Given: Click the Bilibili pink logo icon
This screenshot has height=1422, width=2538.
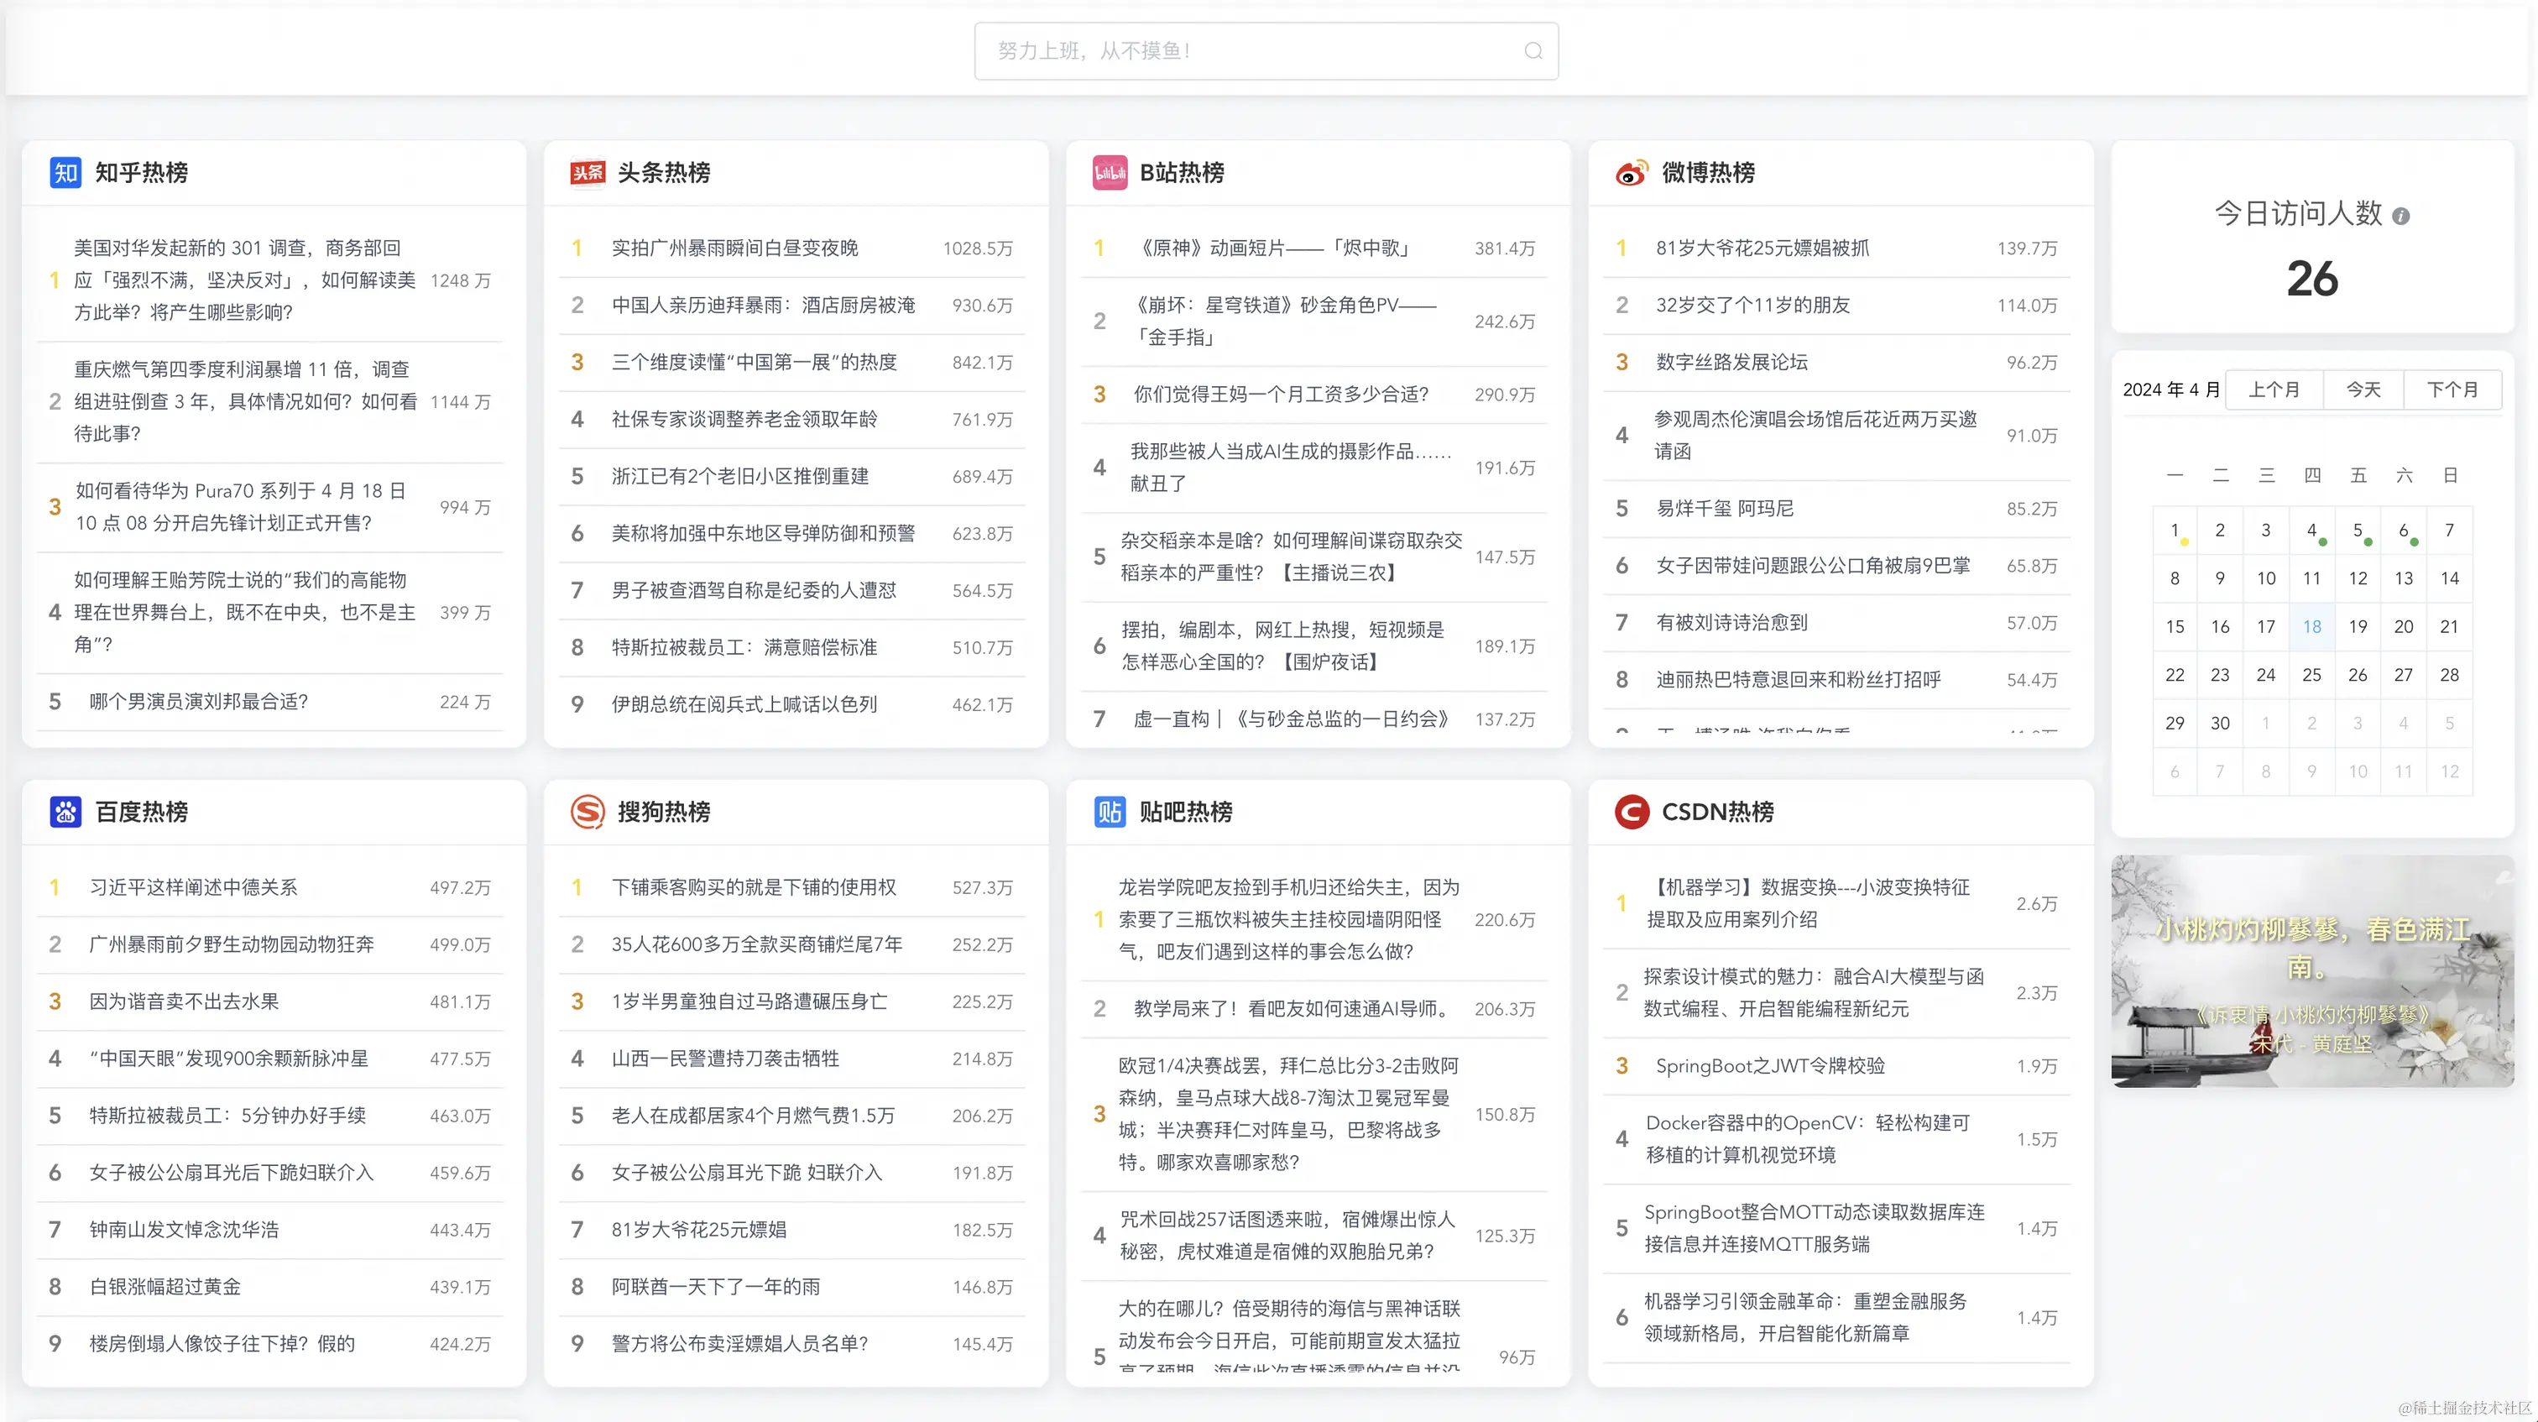Looking at the screenshot, I should (x=1110, y=172).
